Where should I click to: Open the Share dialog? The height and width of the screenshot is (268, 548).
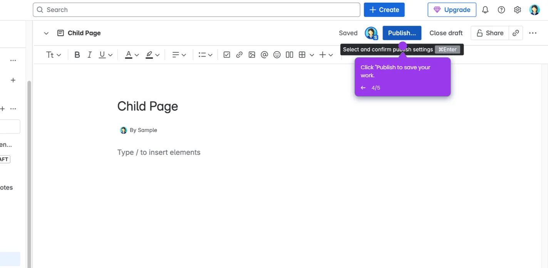[490, 33]
